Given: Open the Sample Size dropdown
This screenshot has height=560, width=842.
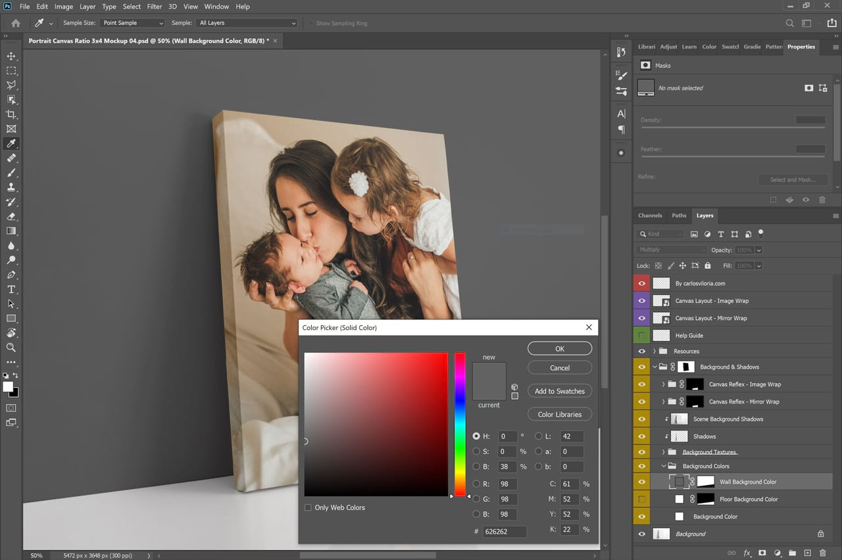Looking at the screenshot, I should coord(133,22).
